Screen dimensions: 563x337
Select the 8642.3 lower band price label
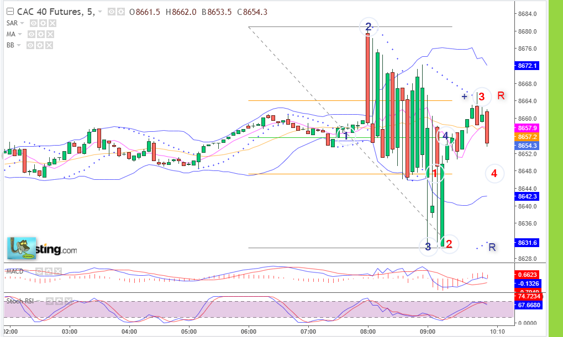tap(527, 196)
